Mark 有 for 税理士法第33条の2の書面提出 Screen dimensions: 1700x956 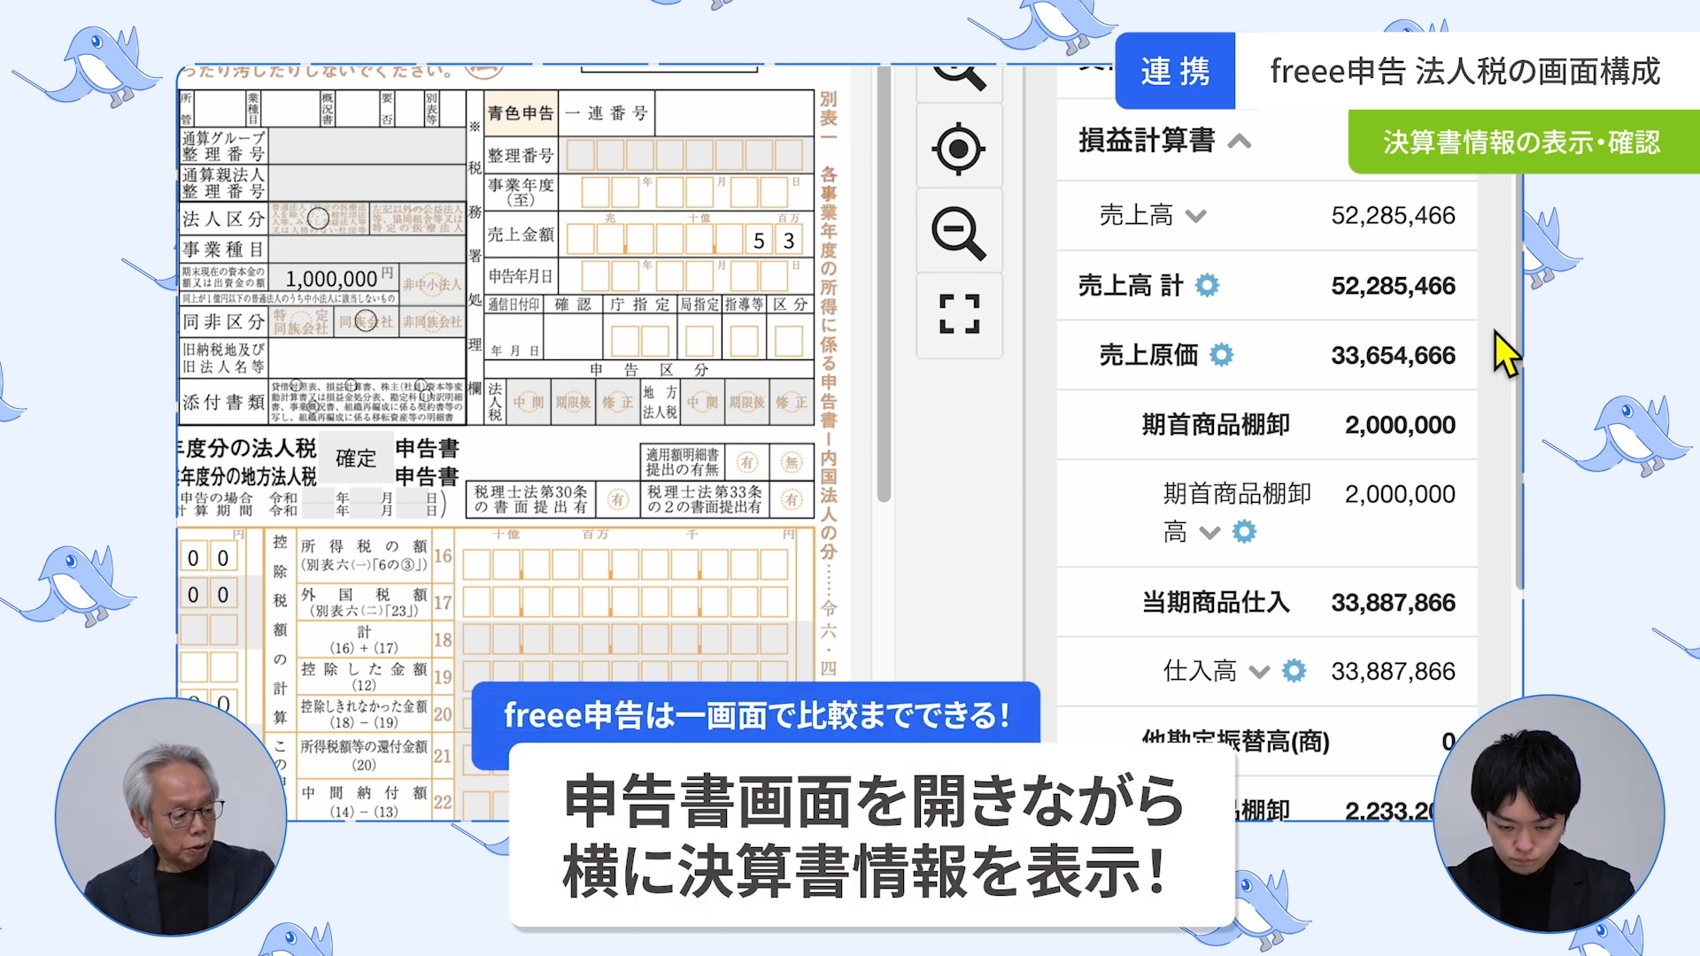792,499
